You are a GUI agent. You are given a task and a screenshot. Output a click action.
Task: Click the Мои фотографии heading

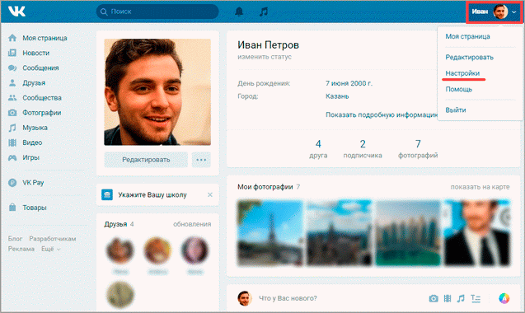(265, 187)
